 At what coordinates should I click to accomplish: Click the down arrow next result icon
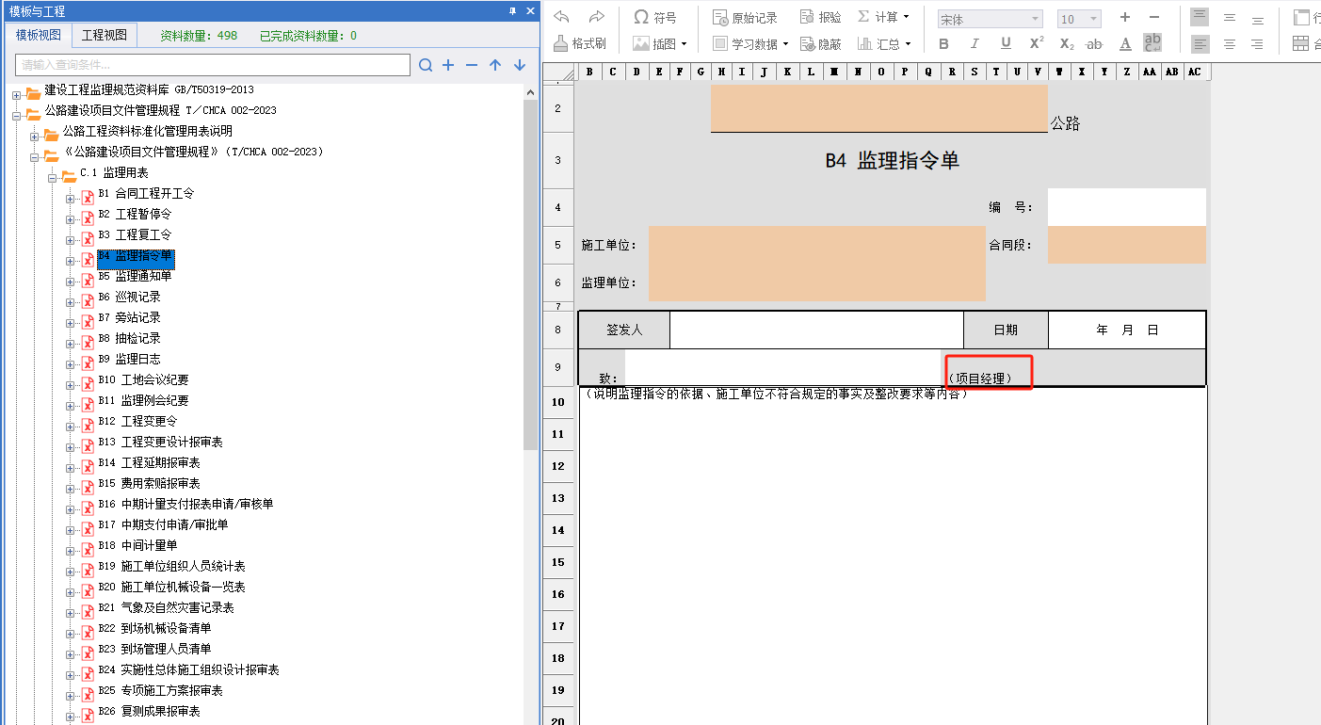[519, 65]
